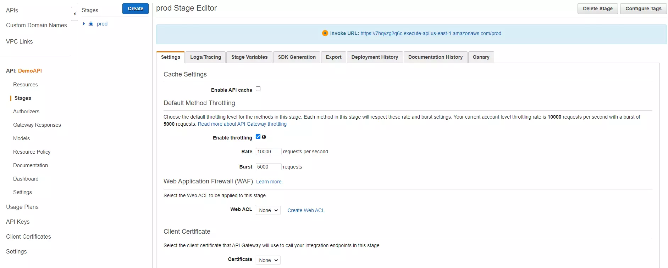Switch to the Settings tab
The height and width of the screenshot is (268, 668).
171,57
